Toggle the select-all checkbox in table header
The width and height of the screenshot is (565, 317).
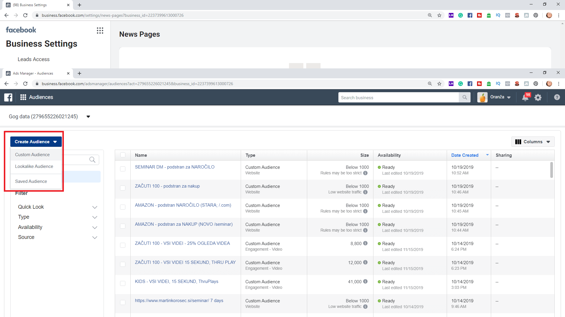click(123, 155)
